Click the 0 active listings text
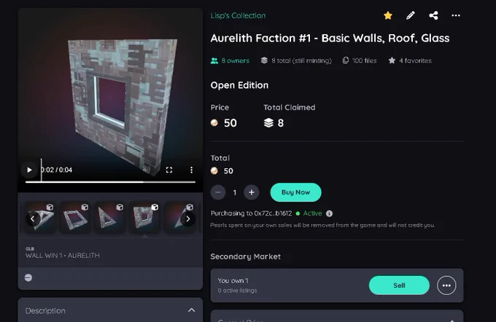The image size is (496, 322). coord(237,291)
